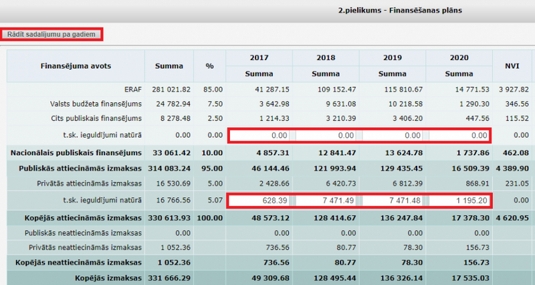Image resolution: width=535 pixels, height=285 pixels.
Task: Select the percent (%) column header
Action: [209, 66]
